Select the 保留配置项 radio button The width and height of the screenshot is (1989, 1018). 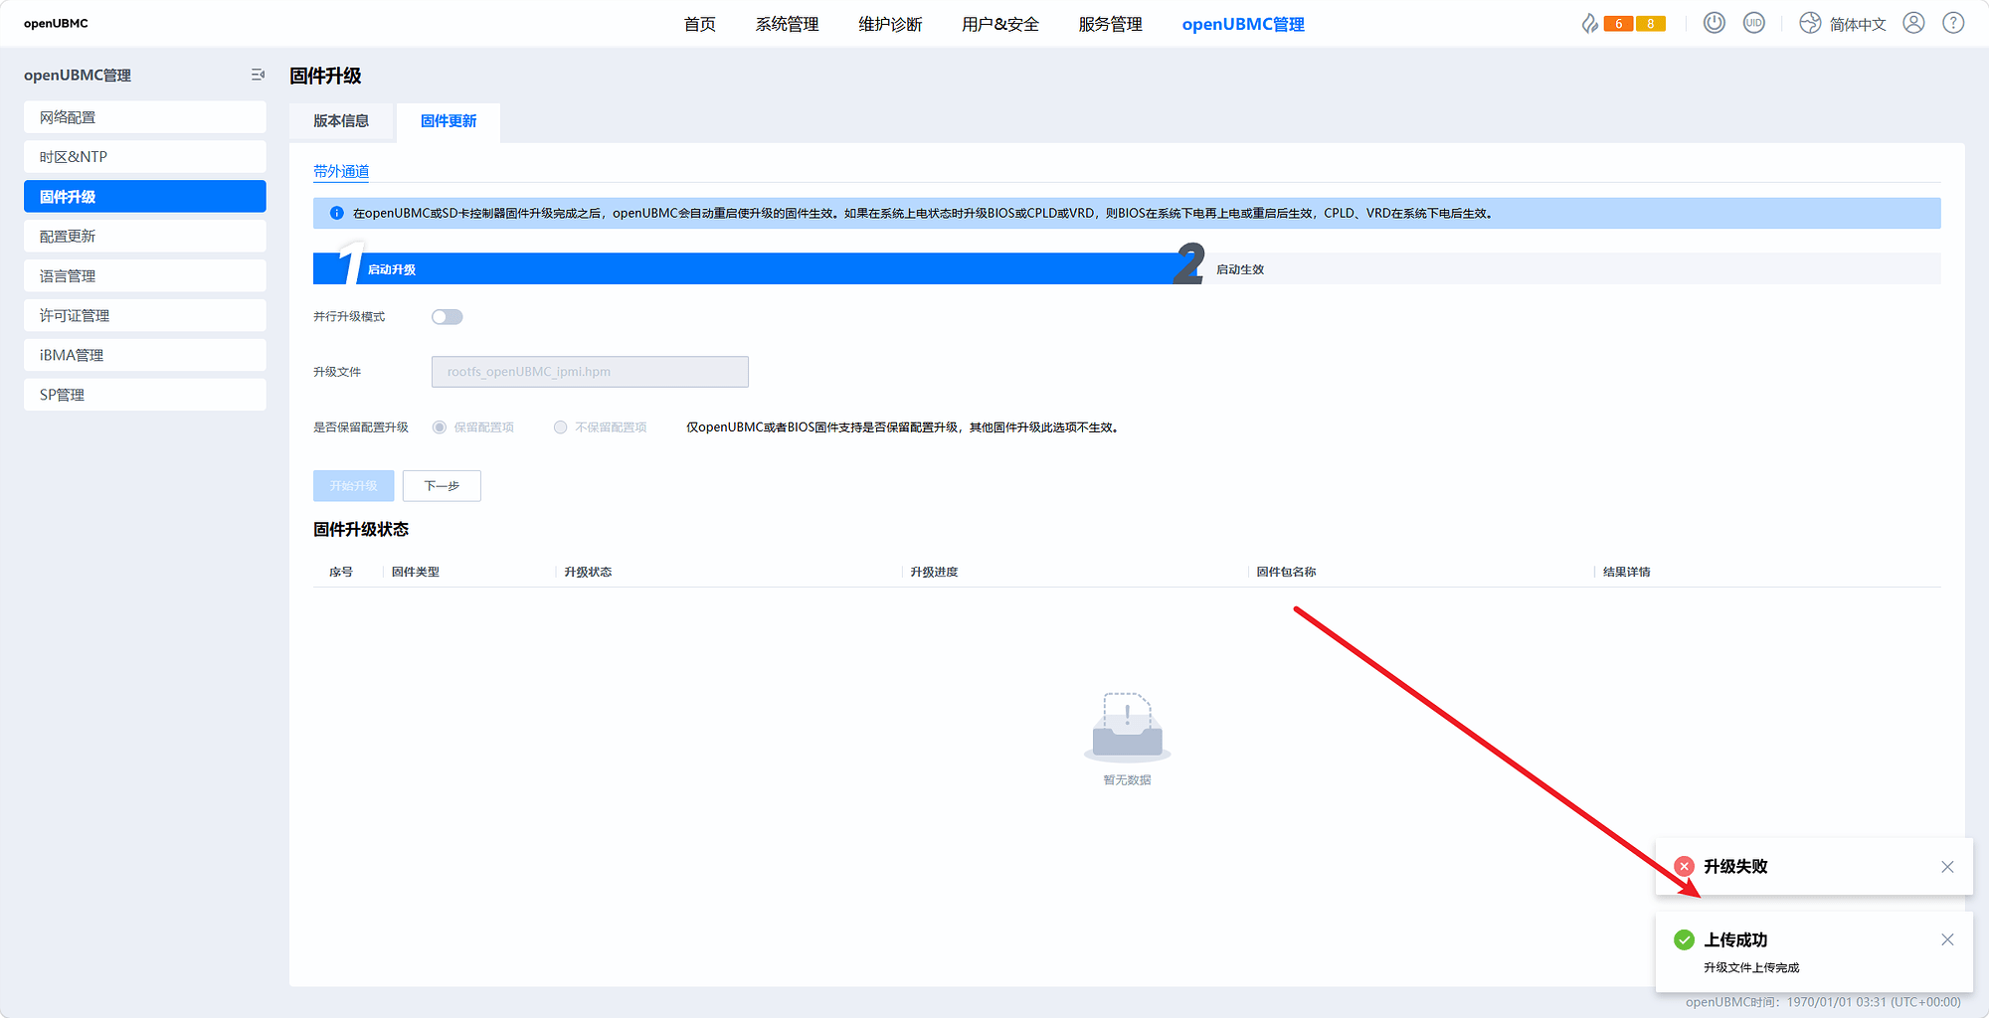pyautogui.click(x=439, y=427)
